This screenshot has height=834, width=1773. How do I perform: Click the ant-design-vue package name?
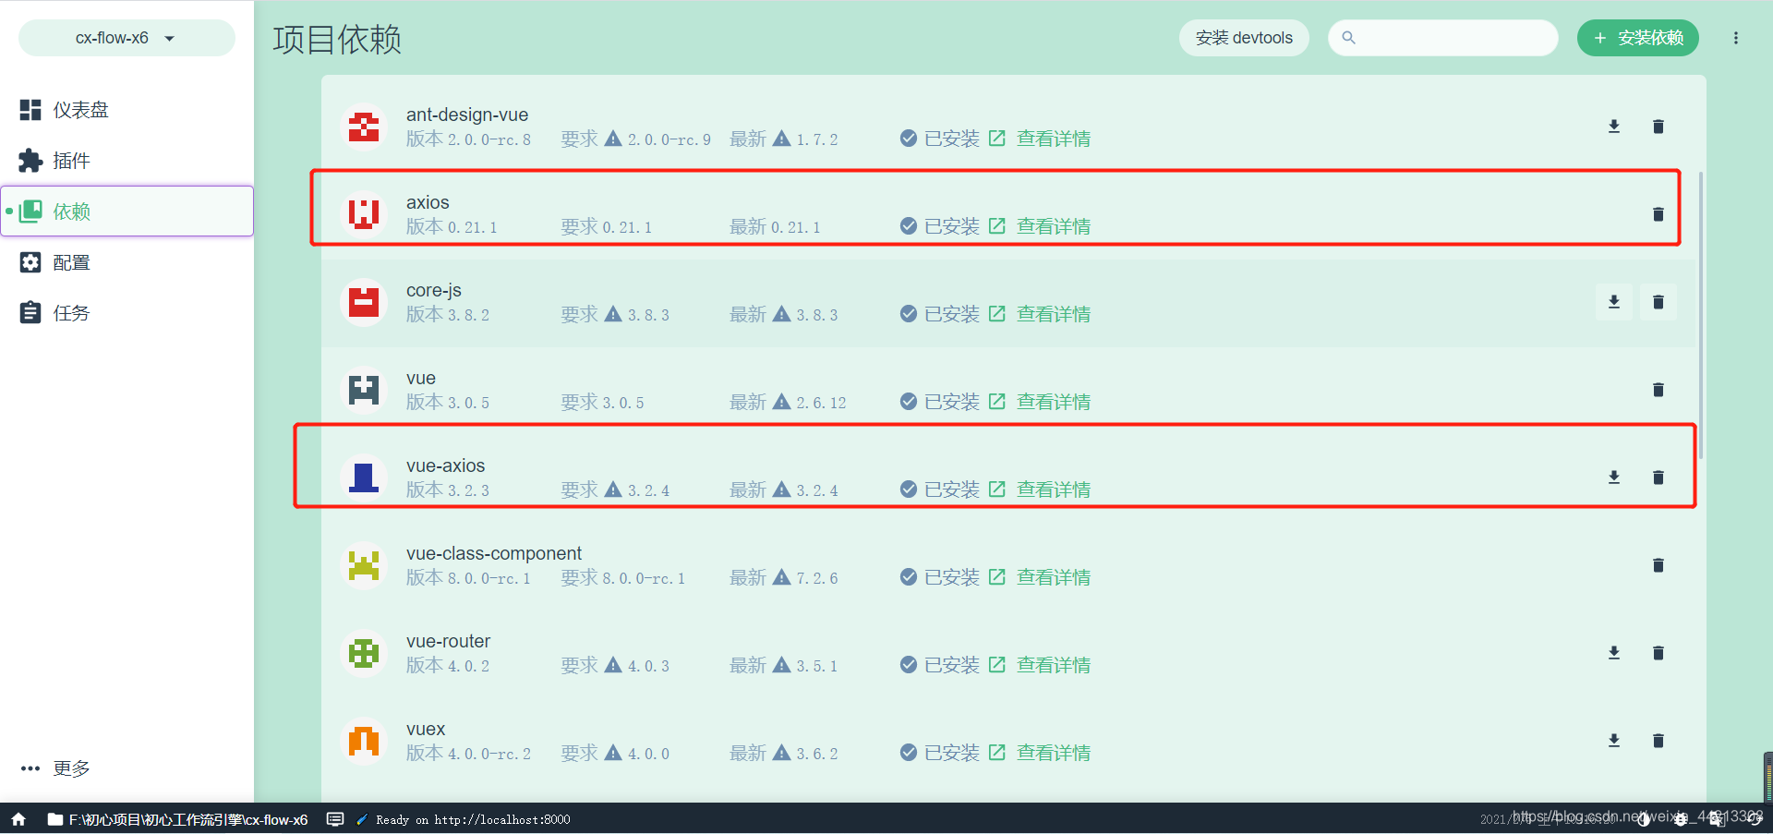467,115
